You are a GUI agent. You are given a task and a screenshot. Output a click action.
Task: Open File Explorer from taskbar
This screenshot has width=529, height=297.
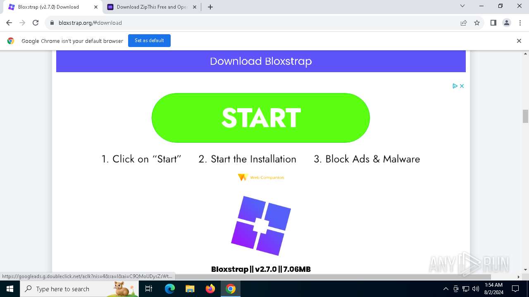pos(190,289)
